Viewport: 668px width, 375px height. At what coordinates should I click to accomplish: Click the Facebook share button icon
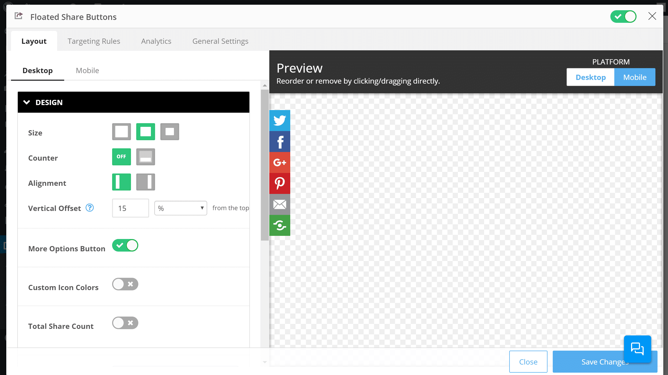280,141
